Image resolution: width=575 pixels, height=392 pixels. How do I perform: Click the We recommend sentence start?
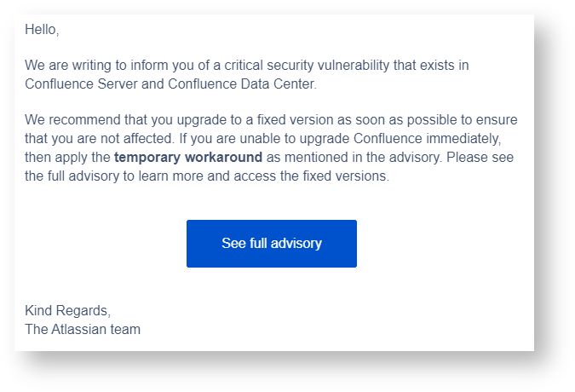pos(71,119)
